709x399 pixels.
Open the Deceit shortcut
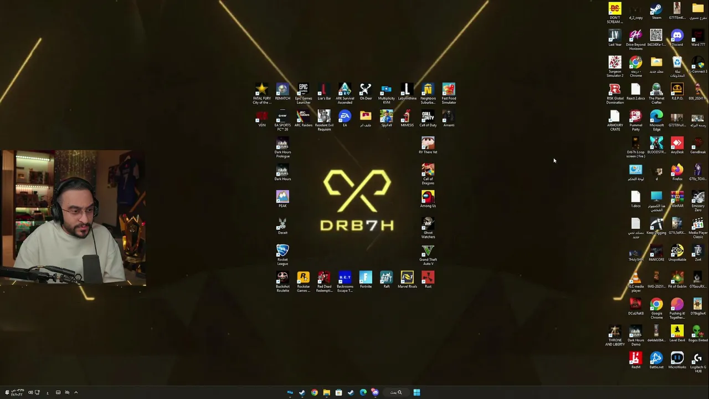pyautogui.click(x=282, y=226)
